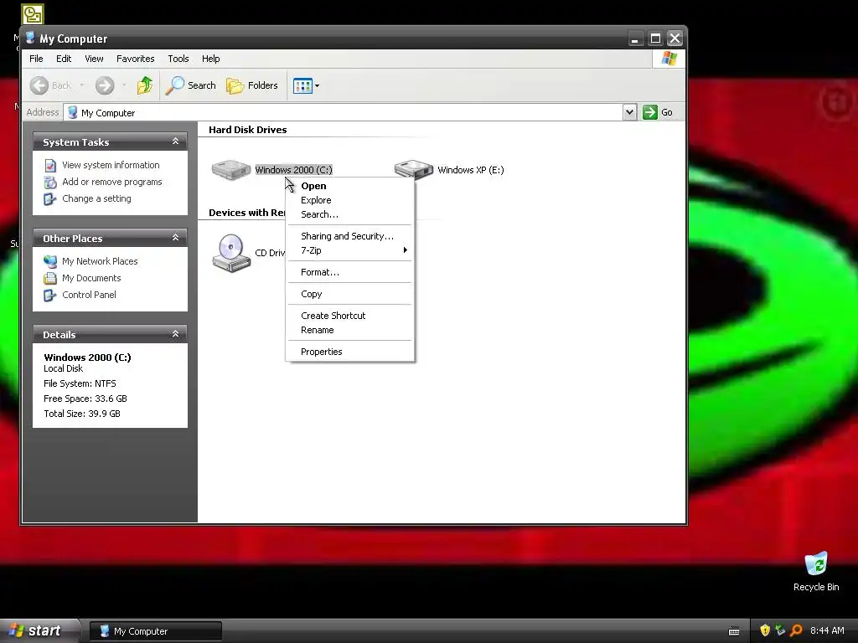This screenshot has height=643, width=858.
Task: Click the Forward navigation arrow icon
Action: (x=105, y=85)
